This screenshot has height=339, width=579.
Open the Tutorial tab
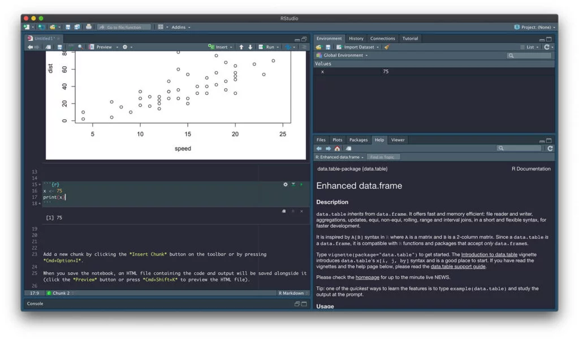(410, 38)
